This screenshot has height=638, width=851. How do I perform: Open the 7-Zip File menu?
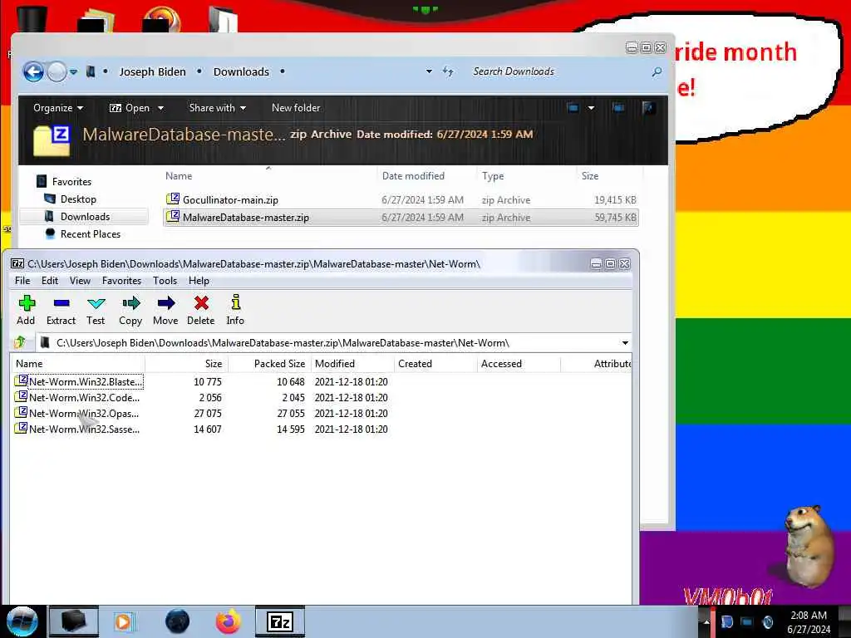(x=22, y=281)
